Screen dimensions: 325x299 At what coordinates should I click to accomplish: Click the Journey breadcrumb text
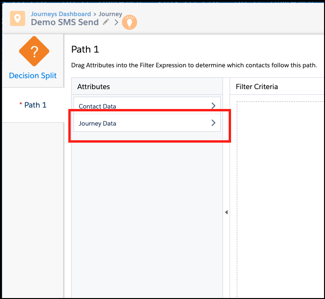[110, 14]
